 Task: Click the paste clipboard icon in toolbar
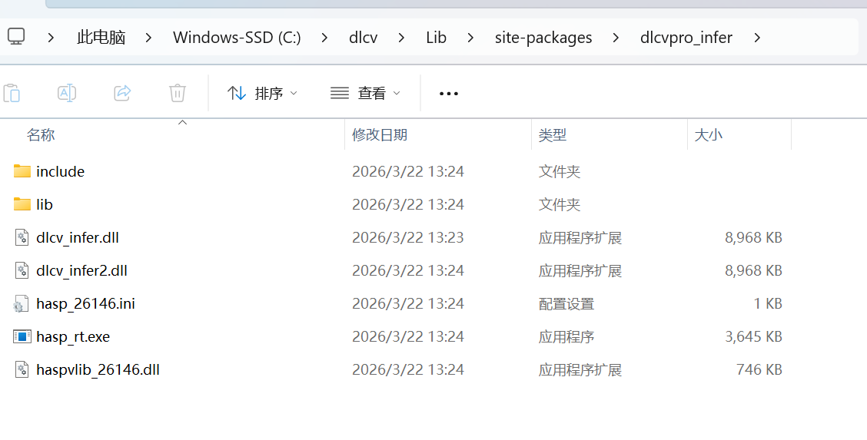pos(12,93)
